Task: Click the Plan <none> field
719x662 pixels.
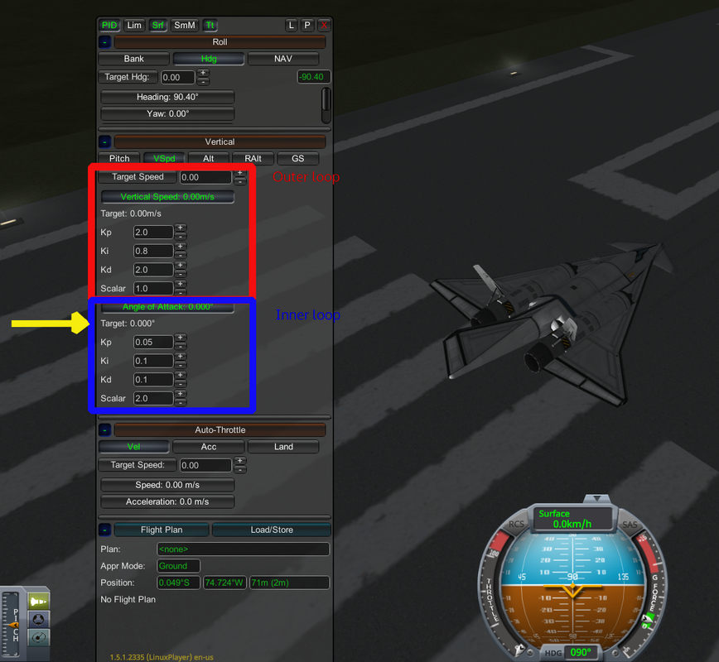Action: click(243, 549)
